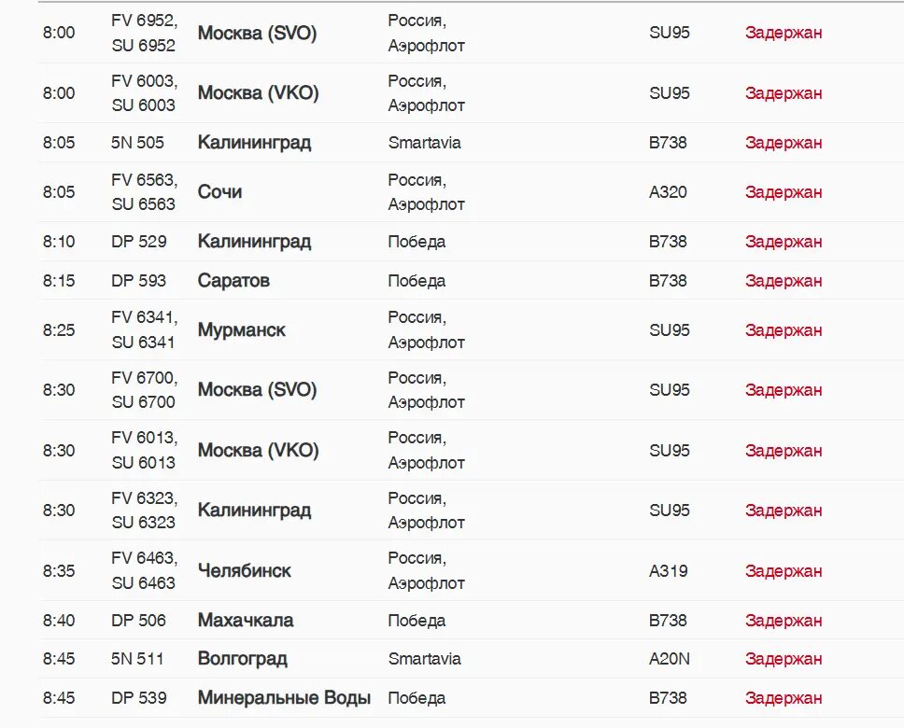
Task: Click the Москва (SVO) destination at 8:00
Action: tap(257, 33)
